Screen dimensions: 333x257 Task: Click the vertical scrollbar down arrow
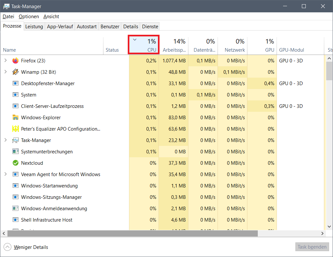(x=329, y=226)
